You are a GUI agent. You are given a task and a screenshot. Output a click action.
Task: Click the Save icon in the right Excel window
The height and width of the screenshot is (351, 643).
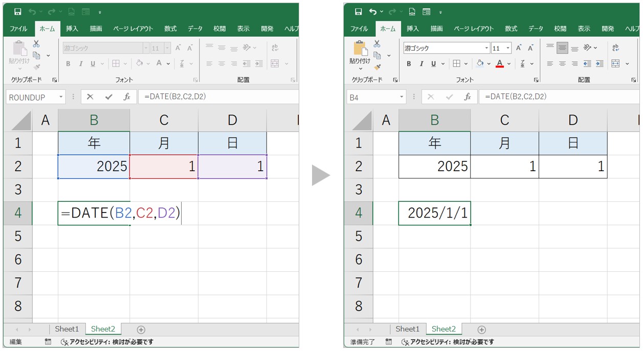[358, 12]
